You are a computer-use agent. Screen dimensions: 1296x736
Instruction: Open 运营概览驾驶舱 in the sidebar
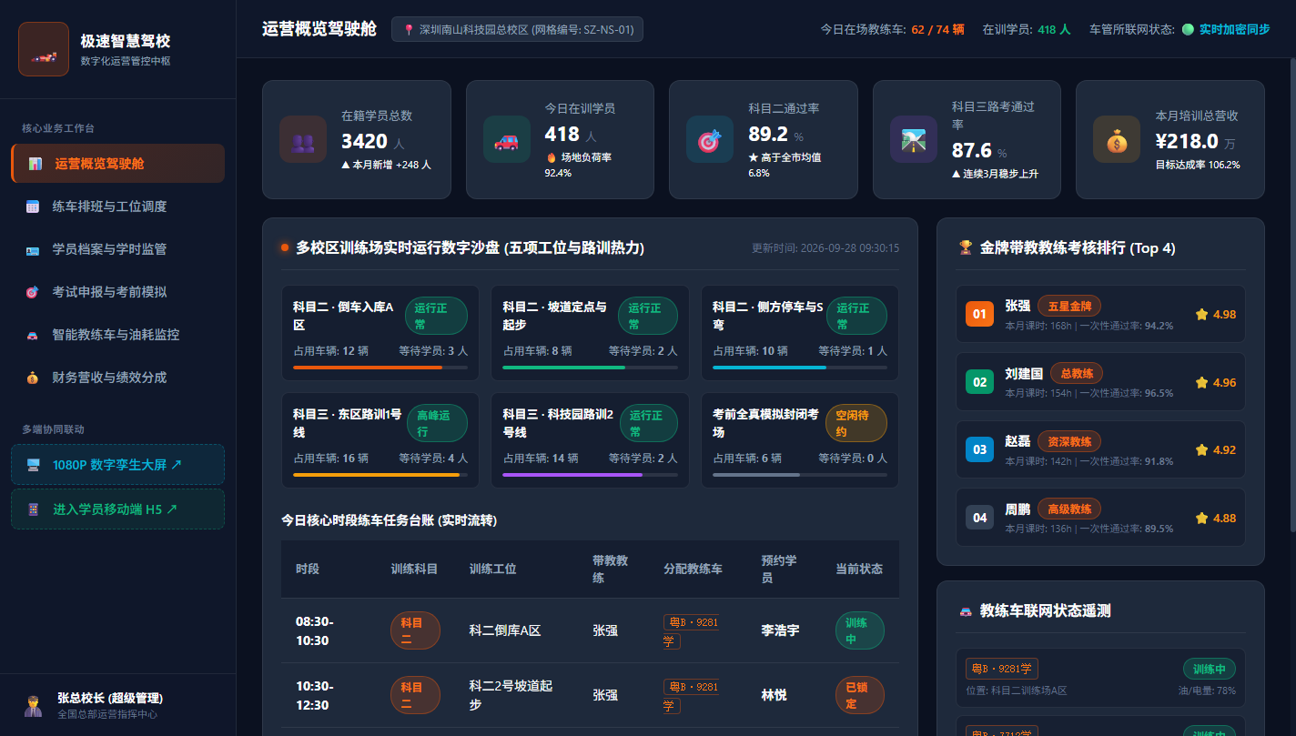(118, 163)
